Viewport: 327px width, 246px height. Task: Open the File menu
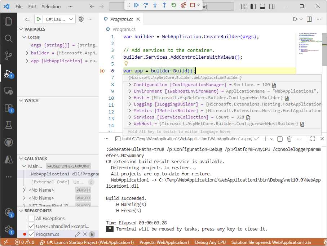[19, 6]
